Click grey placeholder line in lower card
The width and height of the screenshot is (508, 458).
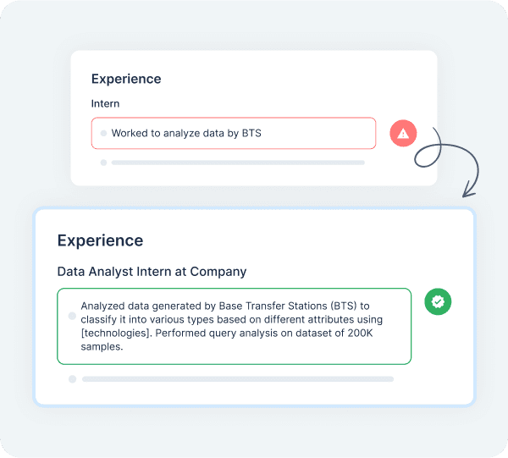(238, 379)
